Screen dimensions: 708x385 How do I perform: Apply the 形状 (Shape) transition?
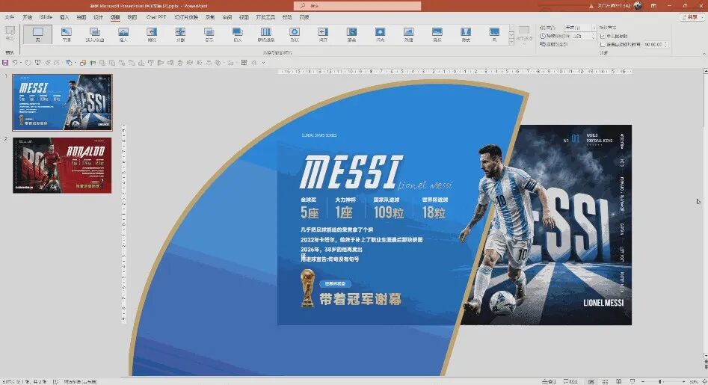tap(295, 34)
